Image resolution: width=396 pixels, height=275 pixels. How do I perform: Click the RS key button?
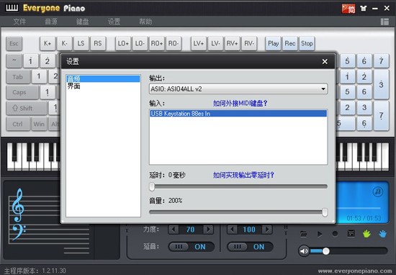pos(98,43)
